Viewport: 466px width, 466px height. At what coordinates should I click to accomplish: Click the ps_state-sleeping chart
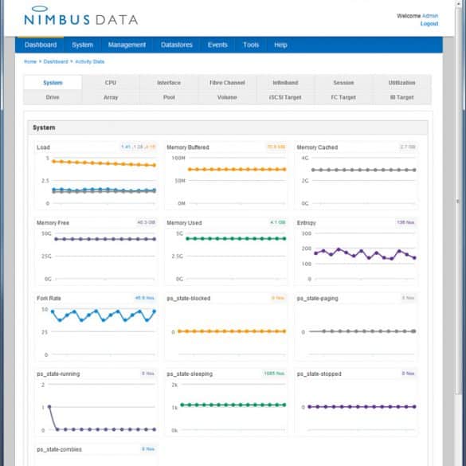pos(226,402)
